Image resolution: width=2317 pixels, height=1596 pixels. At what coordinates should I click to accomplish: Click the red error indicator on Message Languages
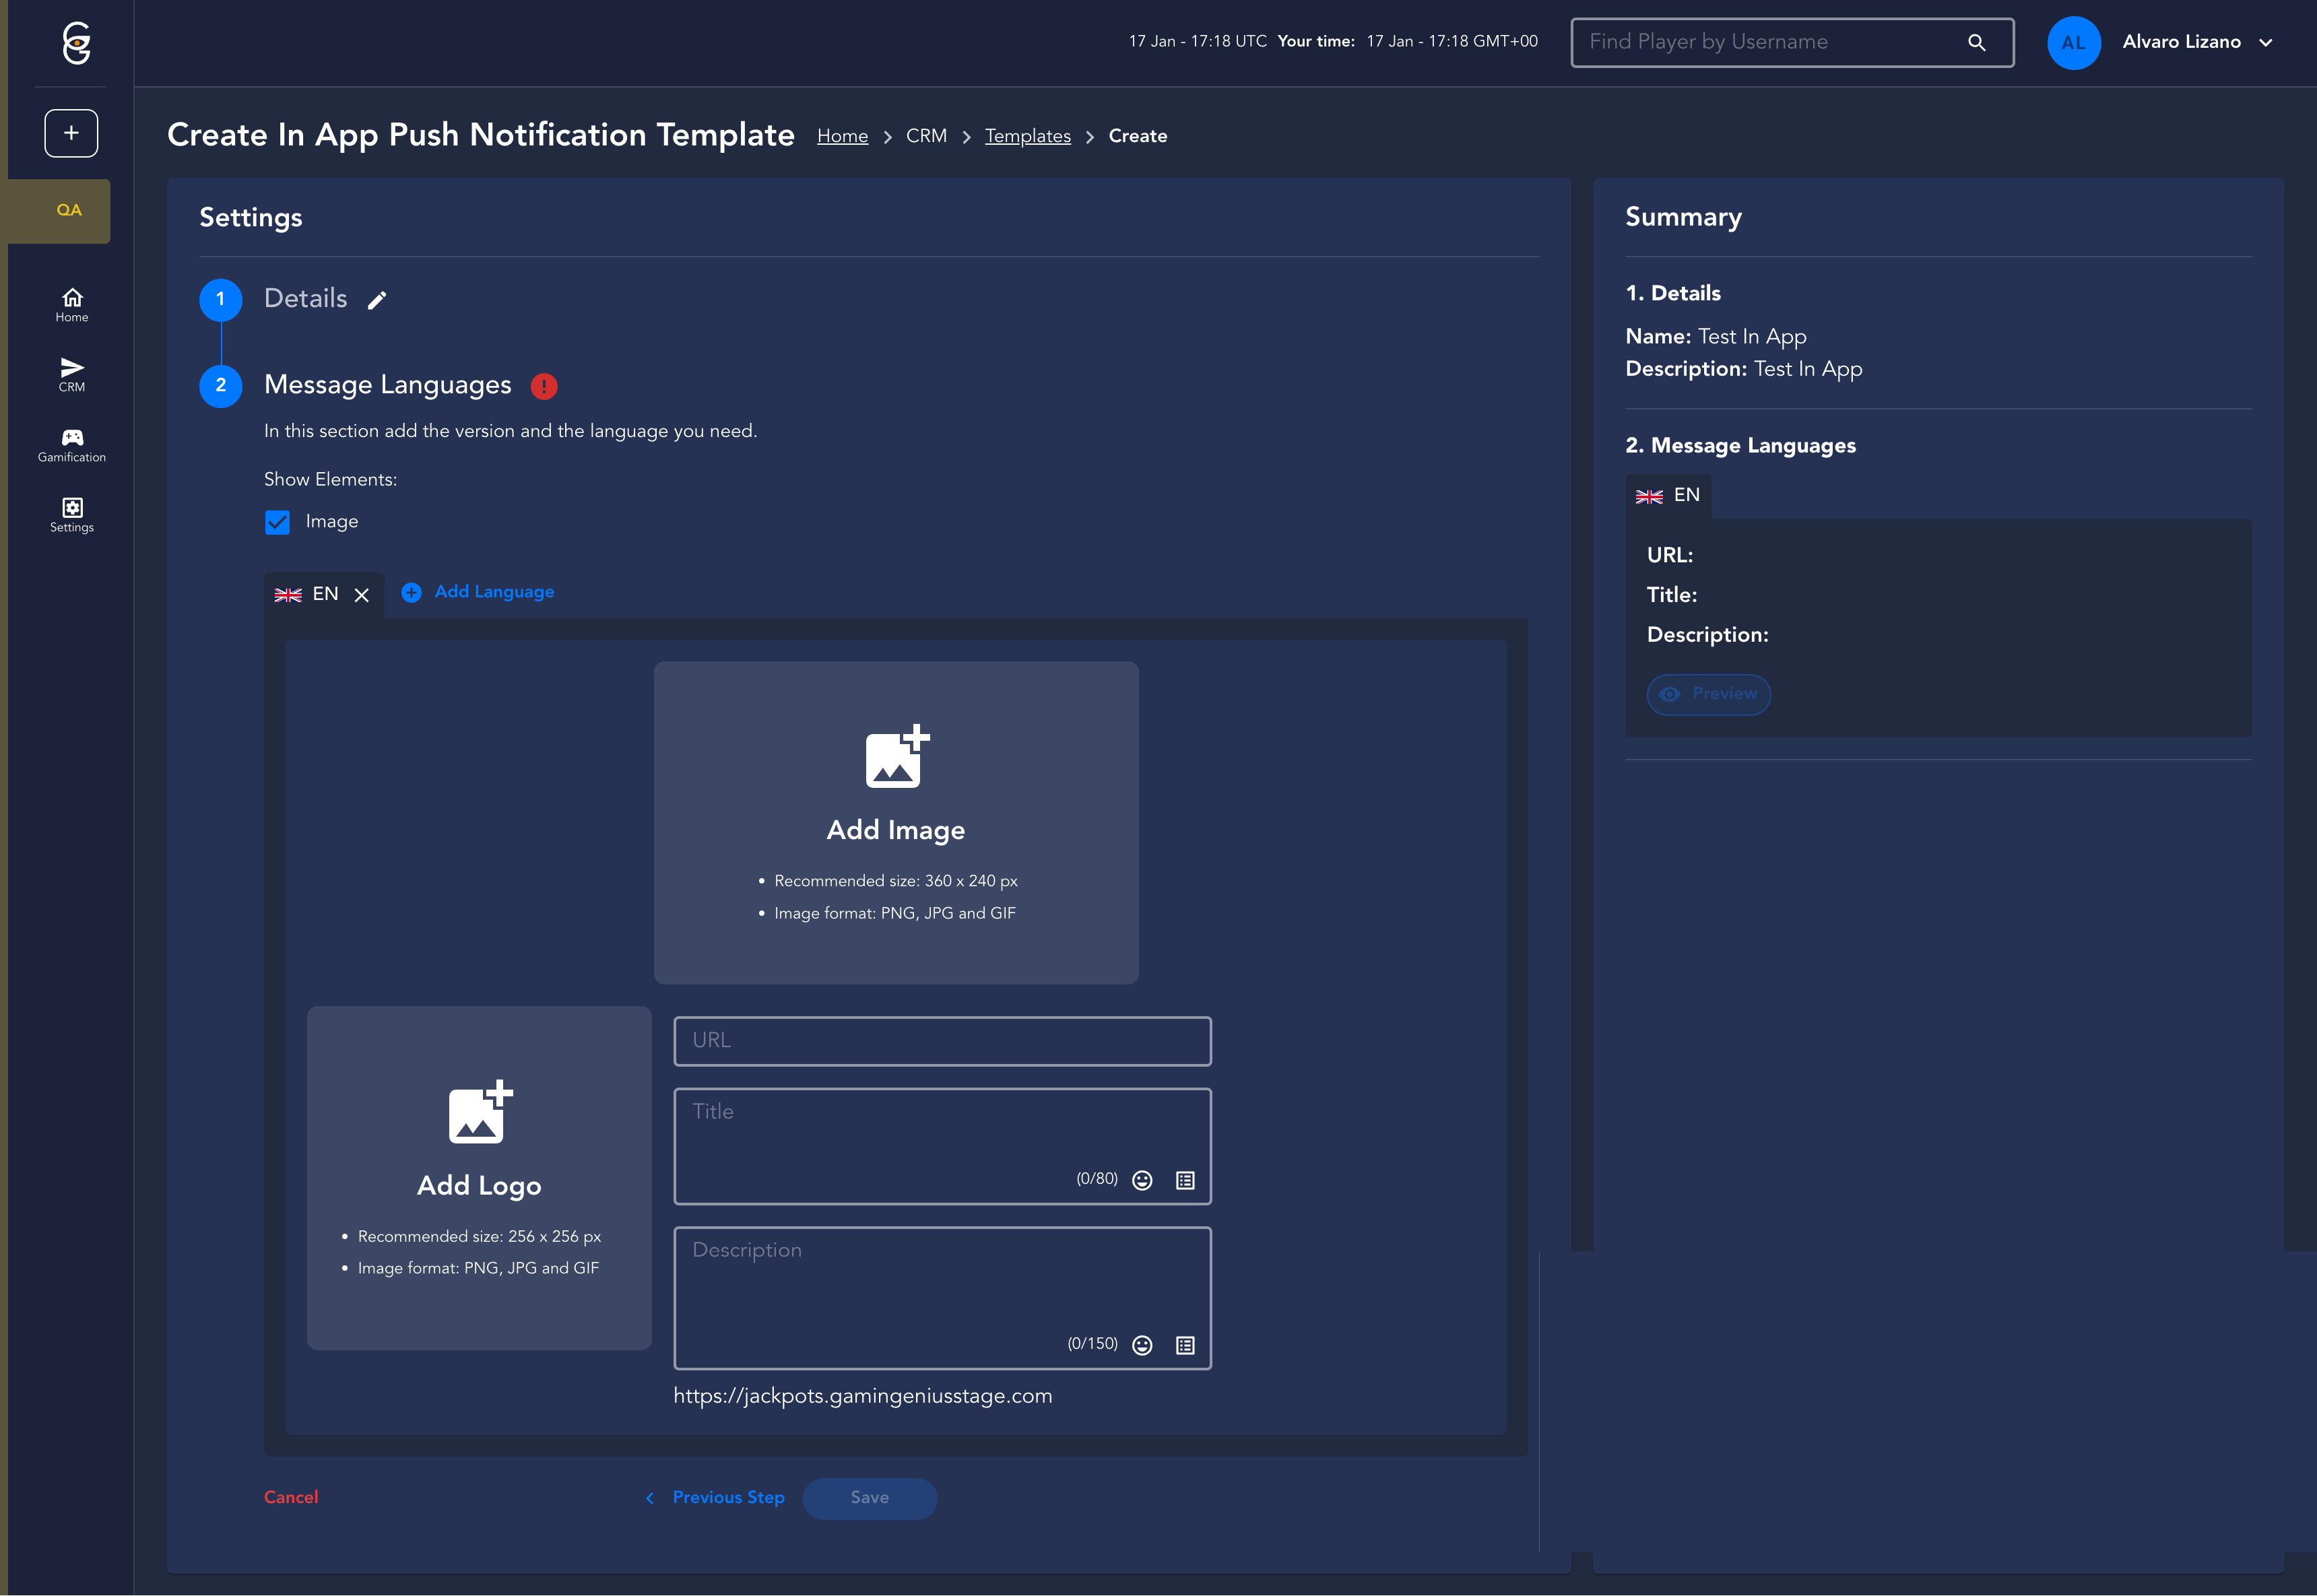tap(544, 386)
